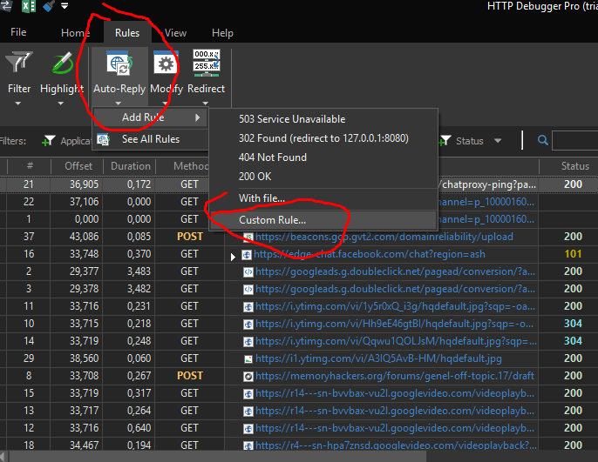The height and width of the screenshot is (462, 598).
Task: Sort by the # column header
Action: click(30, 166)
